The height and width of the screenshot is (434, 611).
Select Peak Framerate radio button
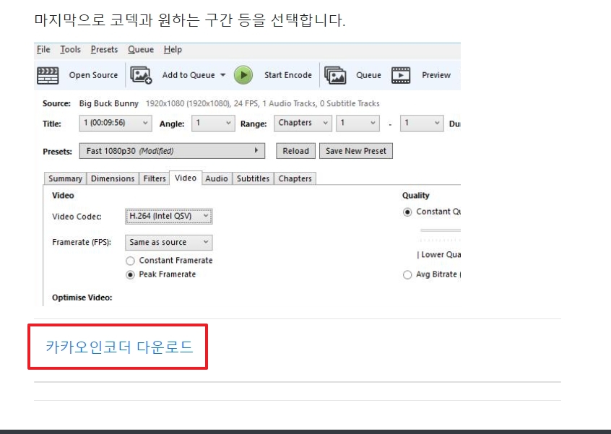pyautogui.click(x=130, y=274)
